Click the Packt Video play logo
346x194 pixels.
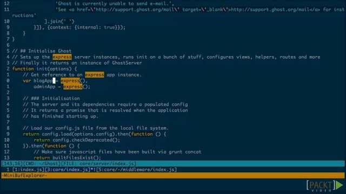(x=324, y=186)
